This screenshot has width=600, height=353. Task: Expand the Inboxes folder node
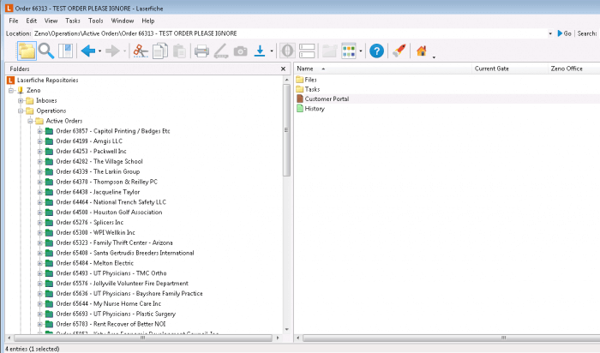(x=21, y=100)
